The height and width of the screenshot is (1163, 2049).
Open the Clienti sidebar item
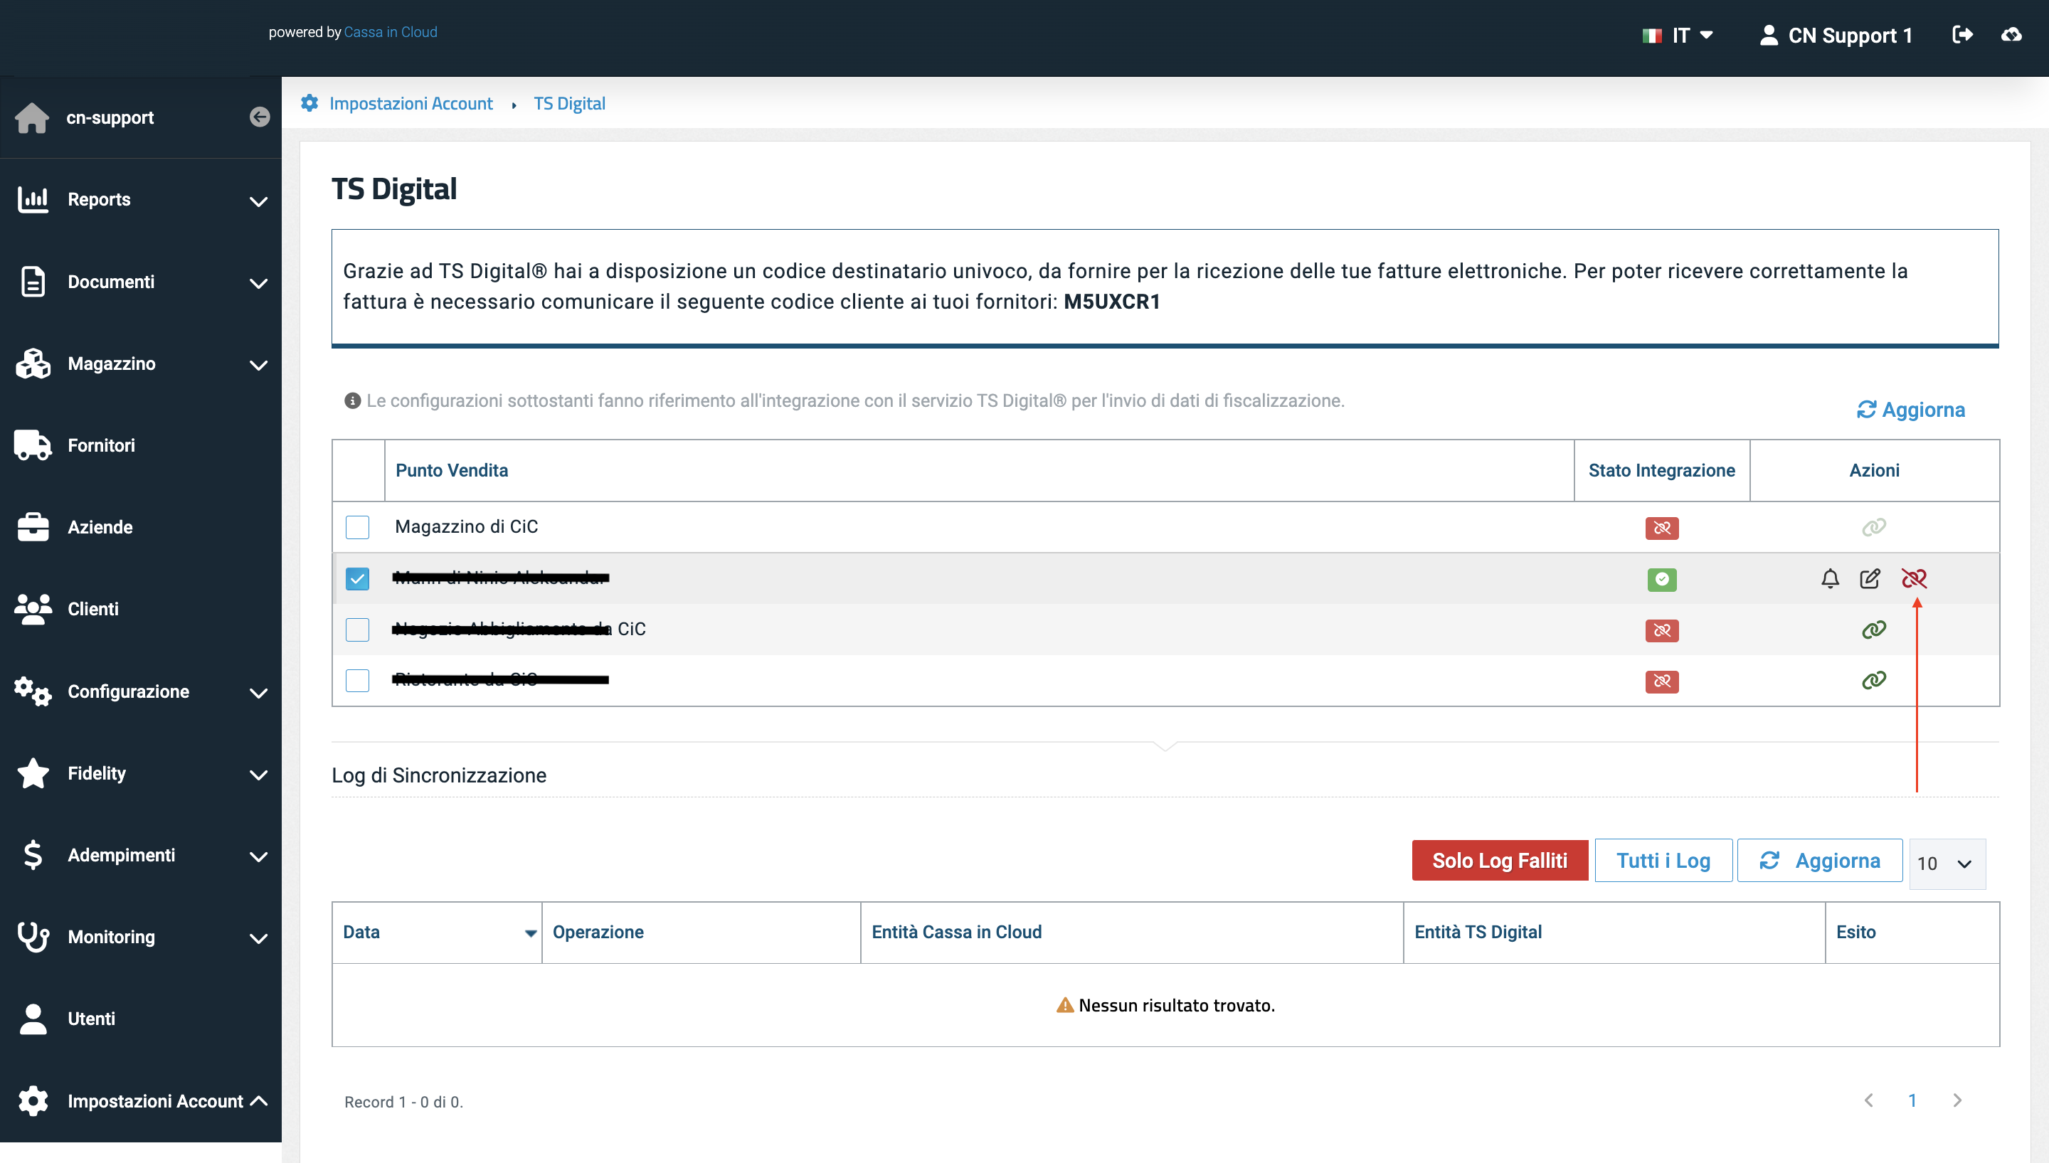pyautogui.click(x=93, y=610)
